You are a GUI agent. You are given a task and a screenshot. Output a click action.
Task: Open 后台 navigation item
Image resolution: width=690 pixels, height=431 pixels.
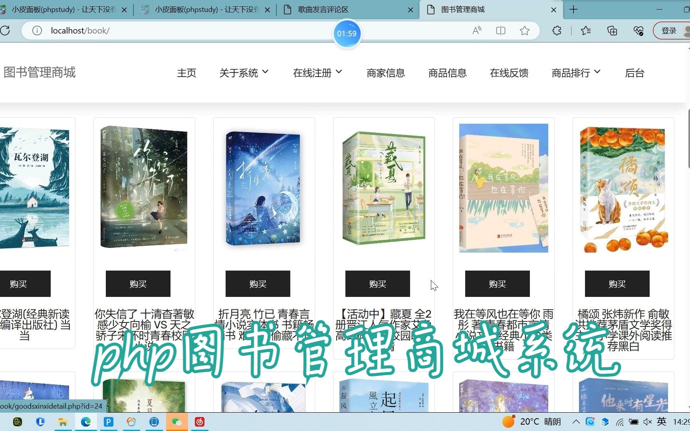pyautogui.click(x=634, y=73)
